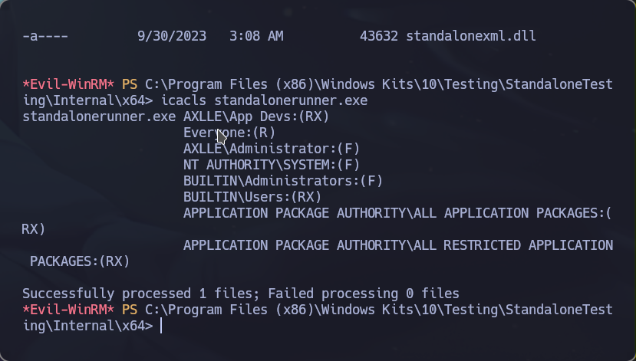Click the BUILTIN\Administrators:(F) entry
Viewport: 636px width, 361px height.
tap(283, 181)
